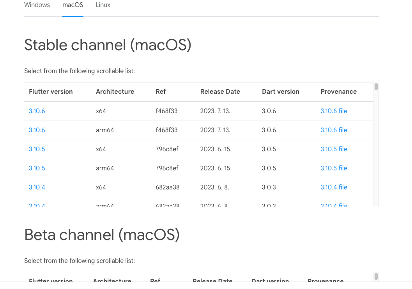Open 3.10.6 file provenance for arm64
Image resolution: width=412 pixels, height=289 pixels.
click(334, 130)
